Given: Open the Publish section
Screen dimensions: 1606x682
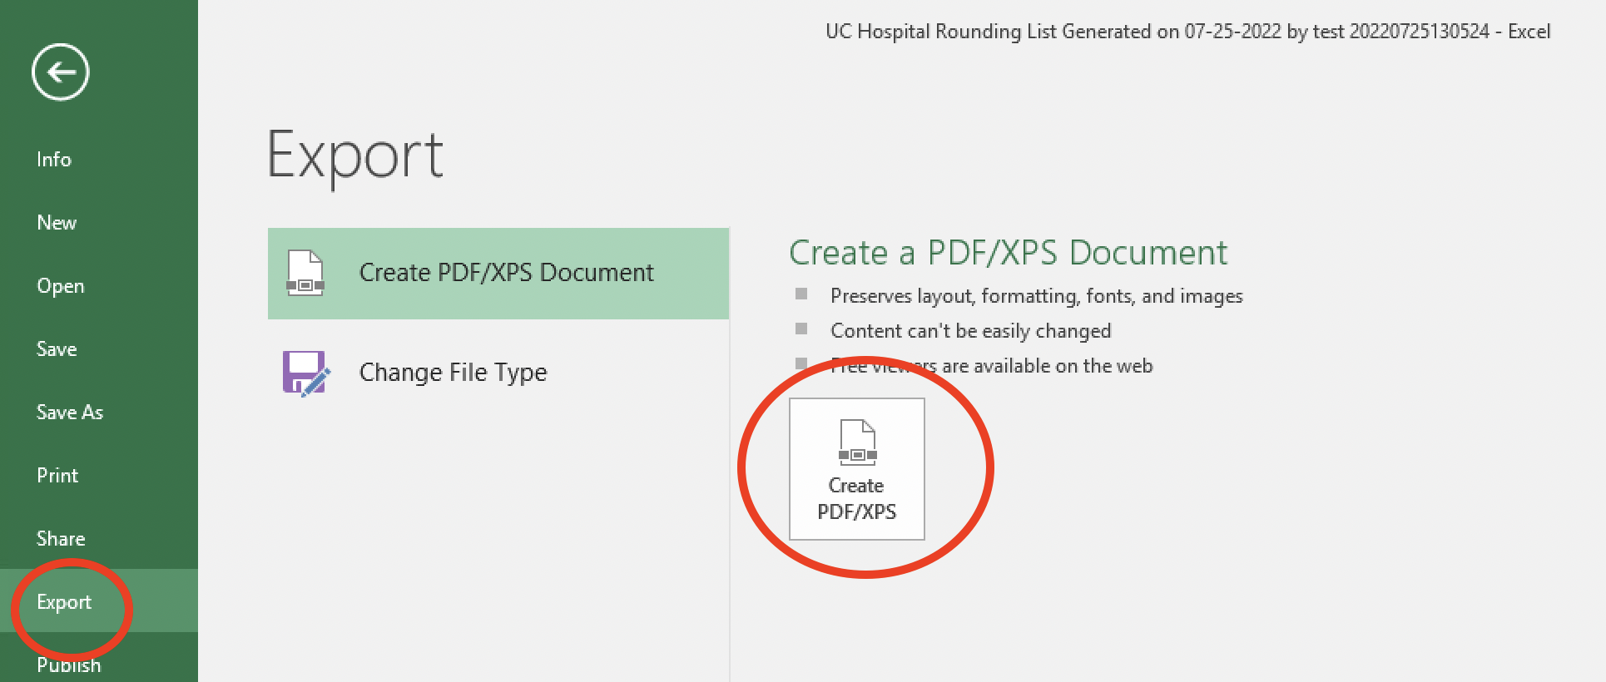Looking at the screenshot, I should pos(69,665).
